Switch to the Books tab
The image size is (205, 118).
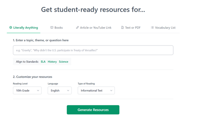[57, 28]
